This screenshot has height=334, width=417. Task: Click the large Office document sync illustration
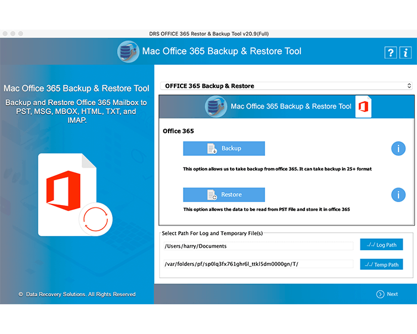75,195
